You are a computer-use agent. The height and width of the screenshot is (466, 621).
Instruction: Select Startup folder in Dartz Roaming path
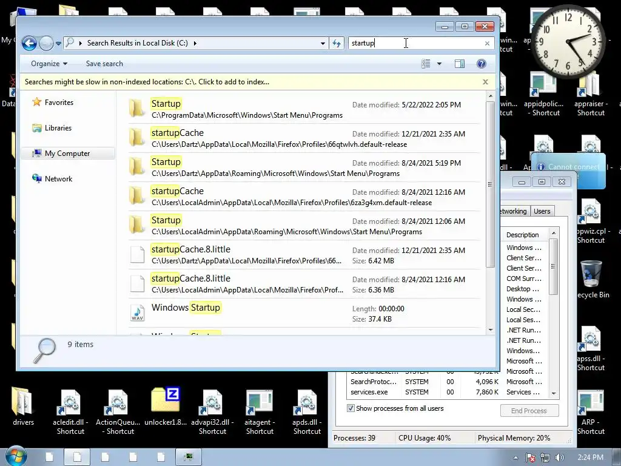pos(304,167)
